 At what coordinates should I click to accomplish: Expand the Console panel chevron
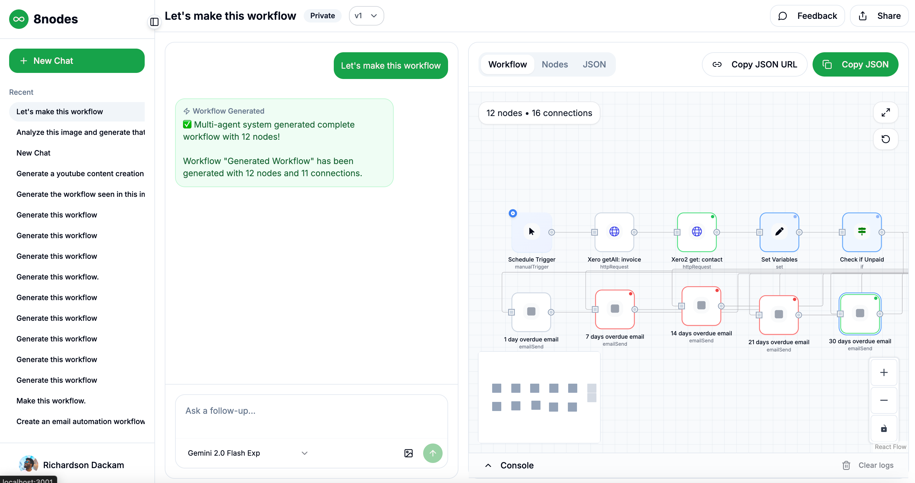click(489, 465)
